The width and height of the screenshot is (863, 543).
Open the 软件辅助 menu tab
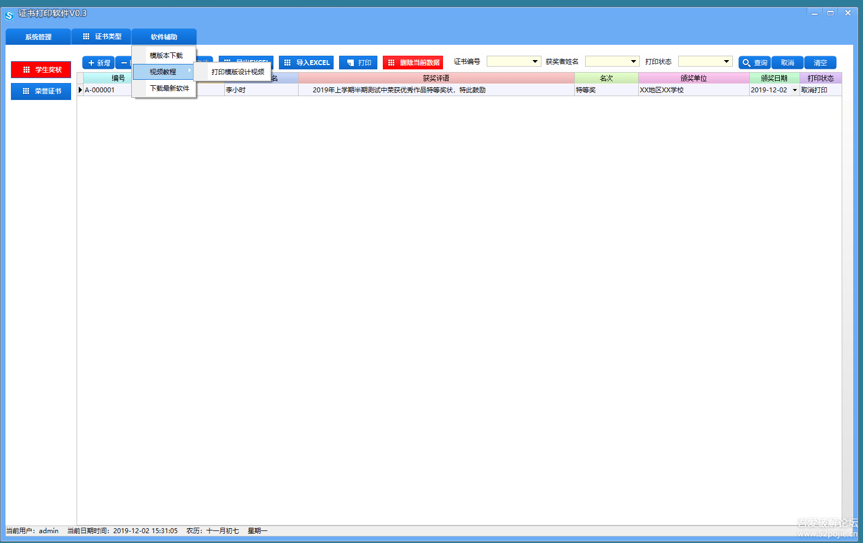pos(164,37)
